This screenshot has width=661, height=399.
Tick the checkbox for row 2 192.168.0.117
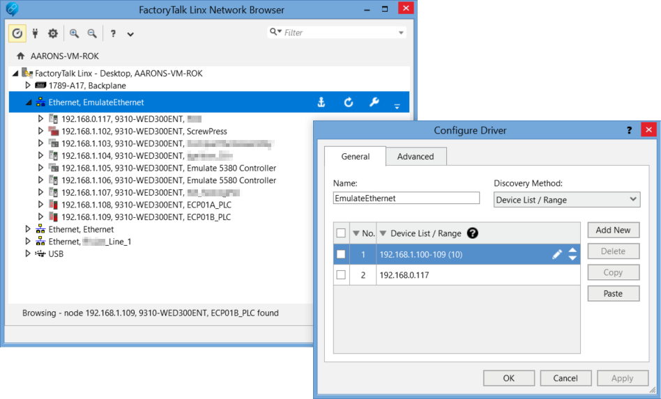pyautogui.click(x=341, y=274)
